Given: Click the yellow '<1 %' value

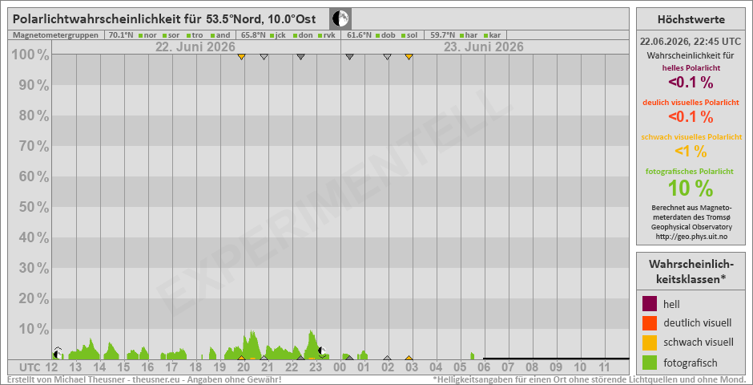Looking at the screenshot, I should (x=691, y=152).
